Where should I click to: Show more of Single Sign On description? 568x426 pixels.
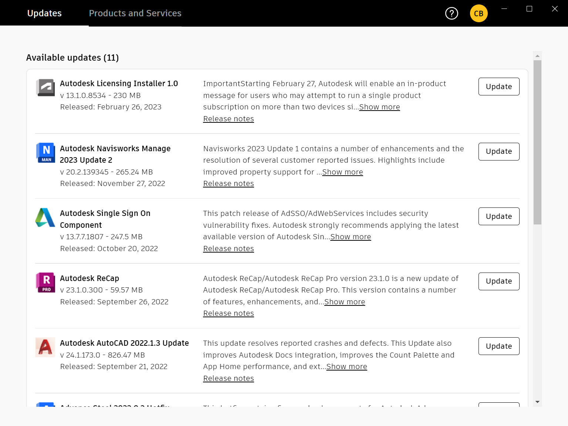[351, 237]
